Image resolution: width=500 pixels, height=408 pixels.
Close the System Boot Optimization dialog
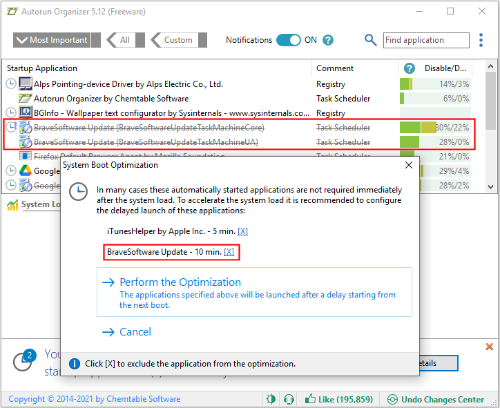pos(407,166)
